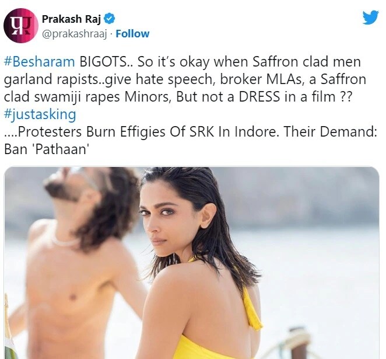The height and width of the screenshot is (359, 386).
Task: Click the blue verified checkmark badge
Action: pos(109,19)
